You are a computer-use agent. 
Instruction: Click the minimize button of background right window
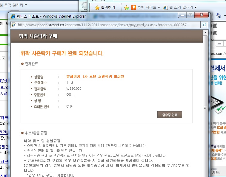[x=219, y=44]
